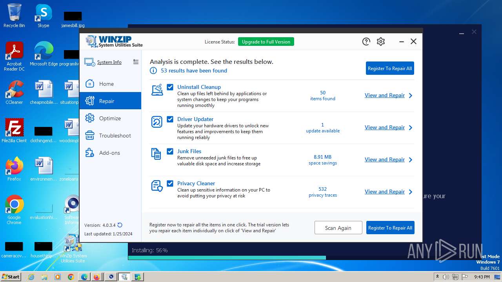Uncheck the Driver Updater checkbox
Screen dimensions: 502x282
[x=170, y=119]
